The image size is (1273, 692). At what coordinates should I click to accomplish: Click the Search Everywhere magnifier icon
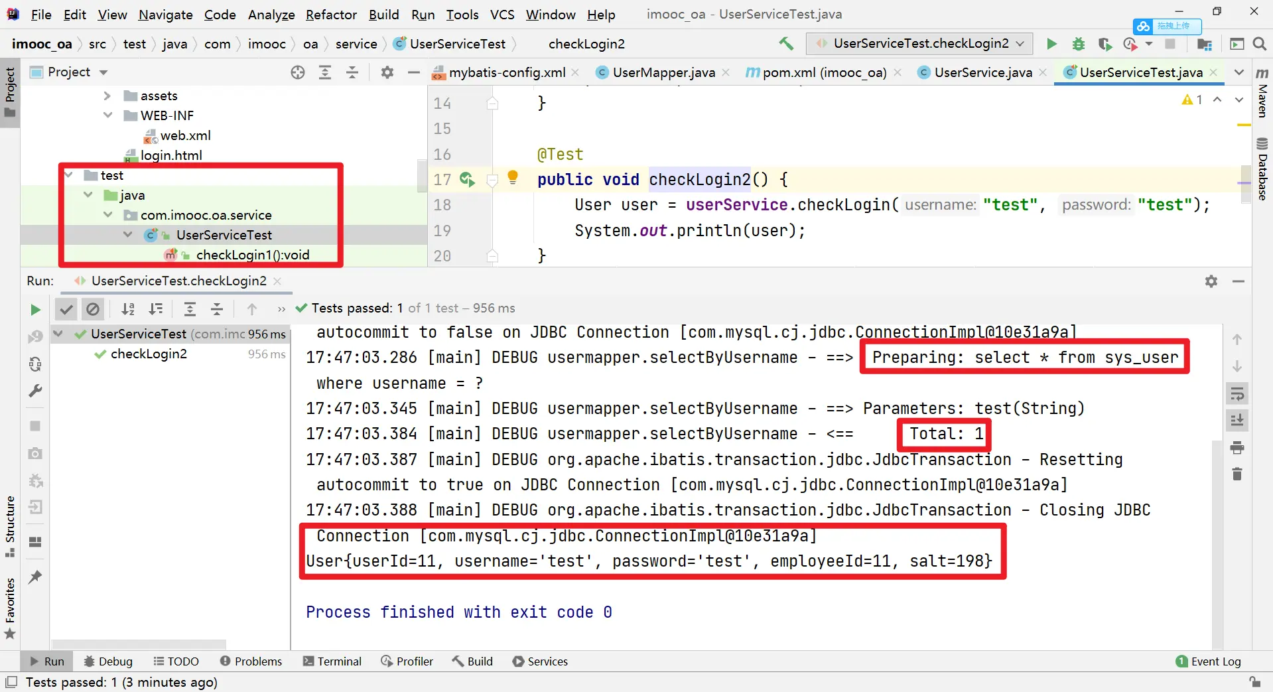(x=1259, y=44)
